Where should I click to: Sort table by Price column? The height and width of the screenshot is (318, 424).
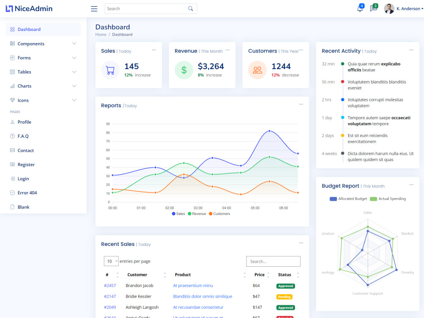[261, 275]
